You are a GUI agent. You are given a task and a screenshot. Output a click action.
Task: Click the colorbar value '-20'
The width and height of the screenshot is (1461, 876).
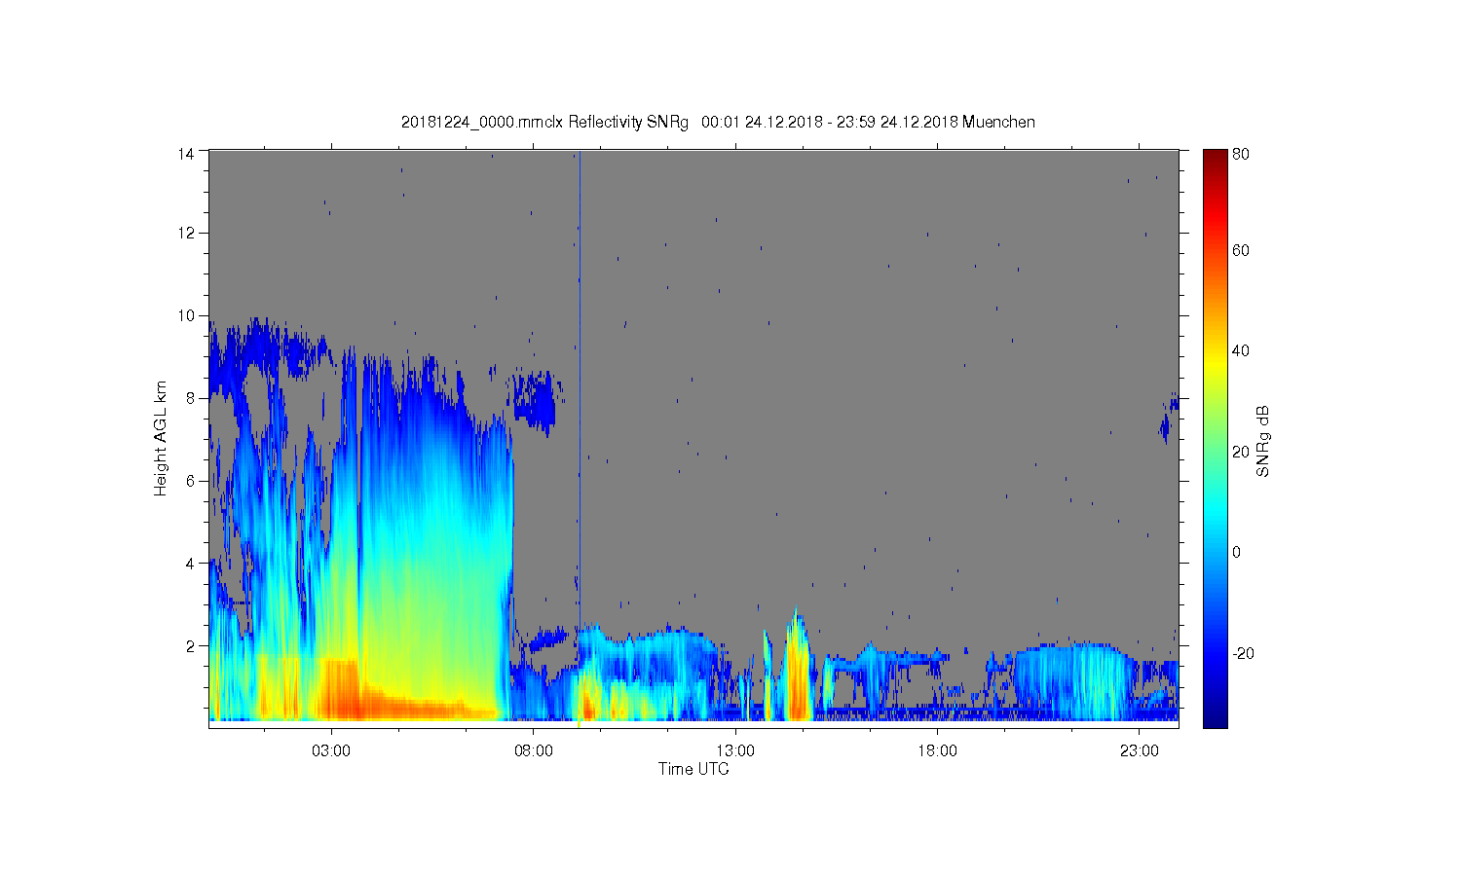point(1243,653)
